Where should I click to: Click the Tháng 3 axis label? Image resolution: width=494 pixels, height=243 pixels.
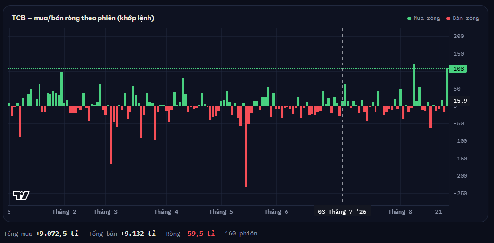[x=106, y=212]
